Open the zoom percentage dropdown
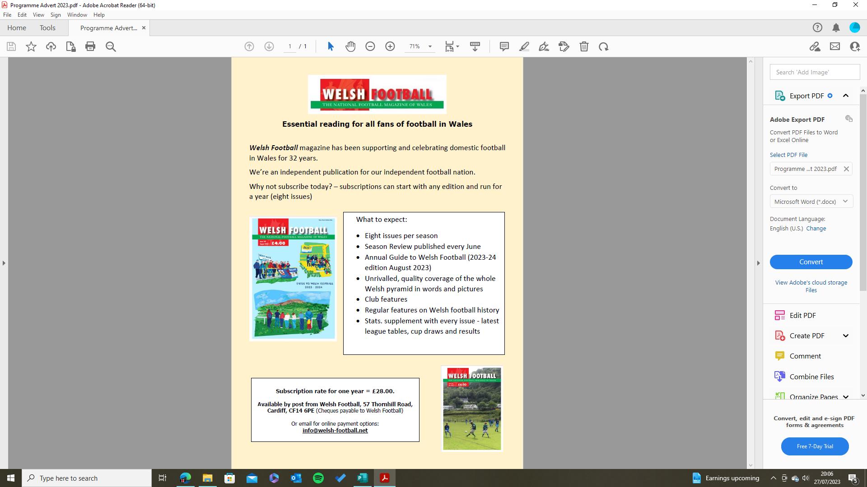The height and width of the screenshot is (487, 867). (430, 46)
